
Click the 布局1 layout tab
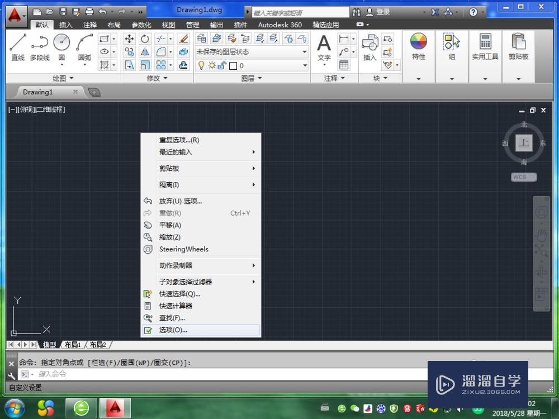tap(73, 345)
